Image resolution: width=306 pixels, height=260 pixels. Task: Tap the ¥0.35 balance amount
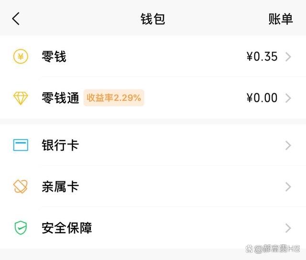point(262,57)
